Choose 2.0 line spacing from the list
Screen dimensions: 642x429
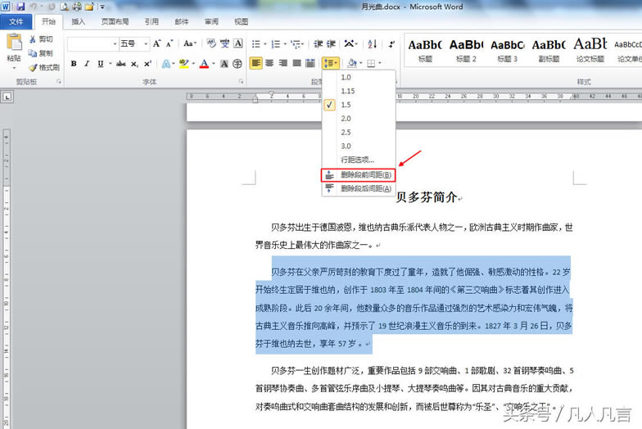(x=346, y=119)
